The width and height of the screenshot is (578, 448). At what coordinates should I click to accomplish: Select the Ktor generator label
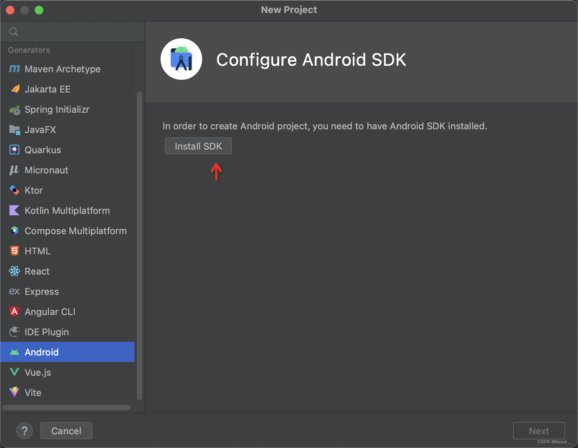[34, 190]
